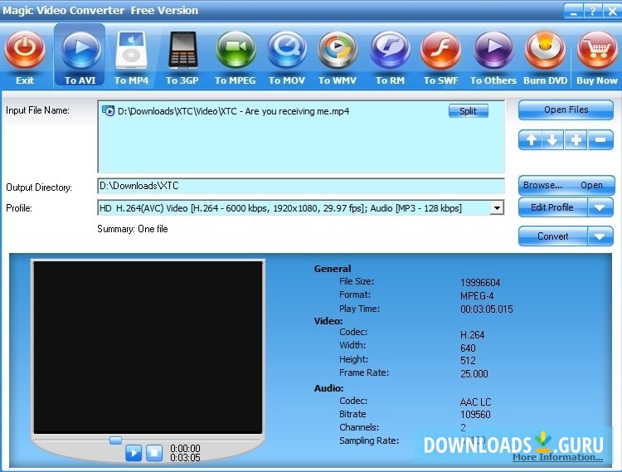Add a file with plus button
Screen dimensions: 622x472
[576, 139]
